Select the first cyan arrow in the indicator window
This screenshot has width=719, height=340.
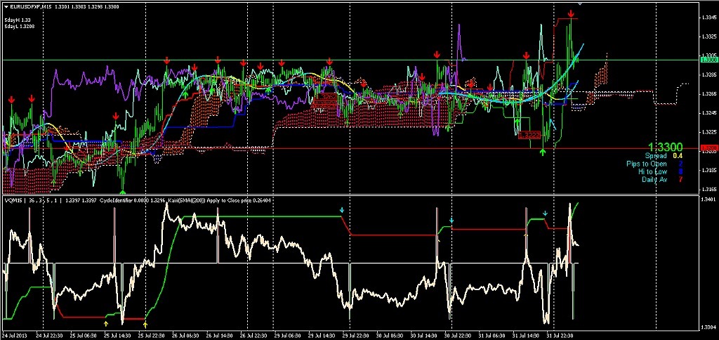[x=342, y=210]
